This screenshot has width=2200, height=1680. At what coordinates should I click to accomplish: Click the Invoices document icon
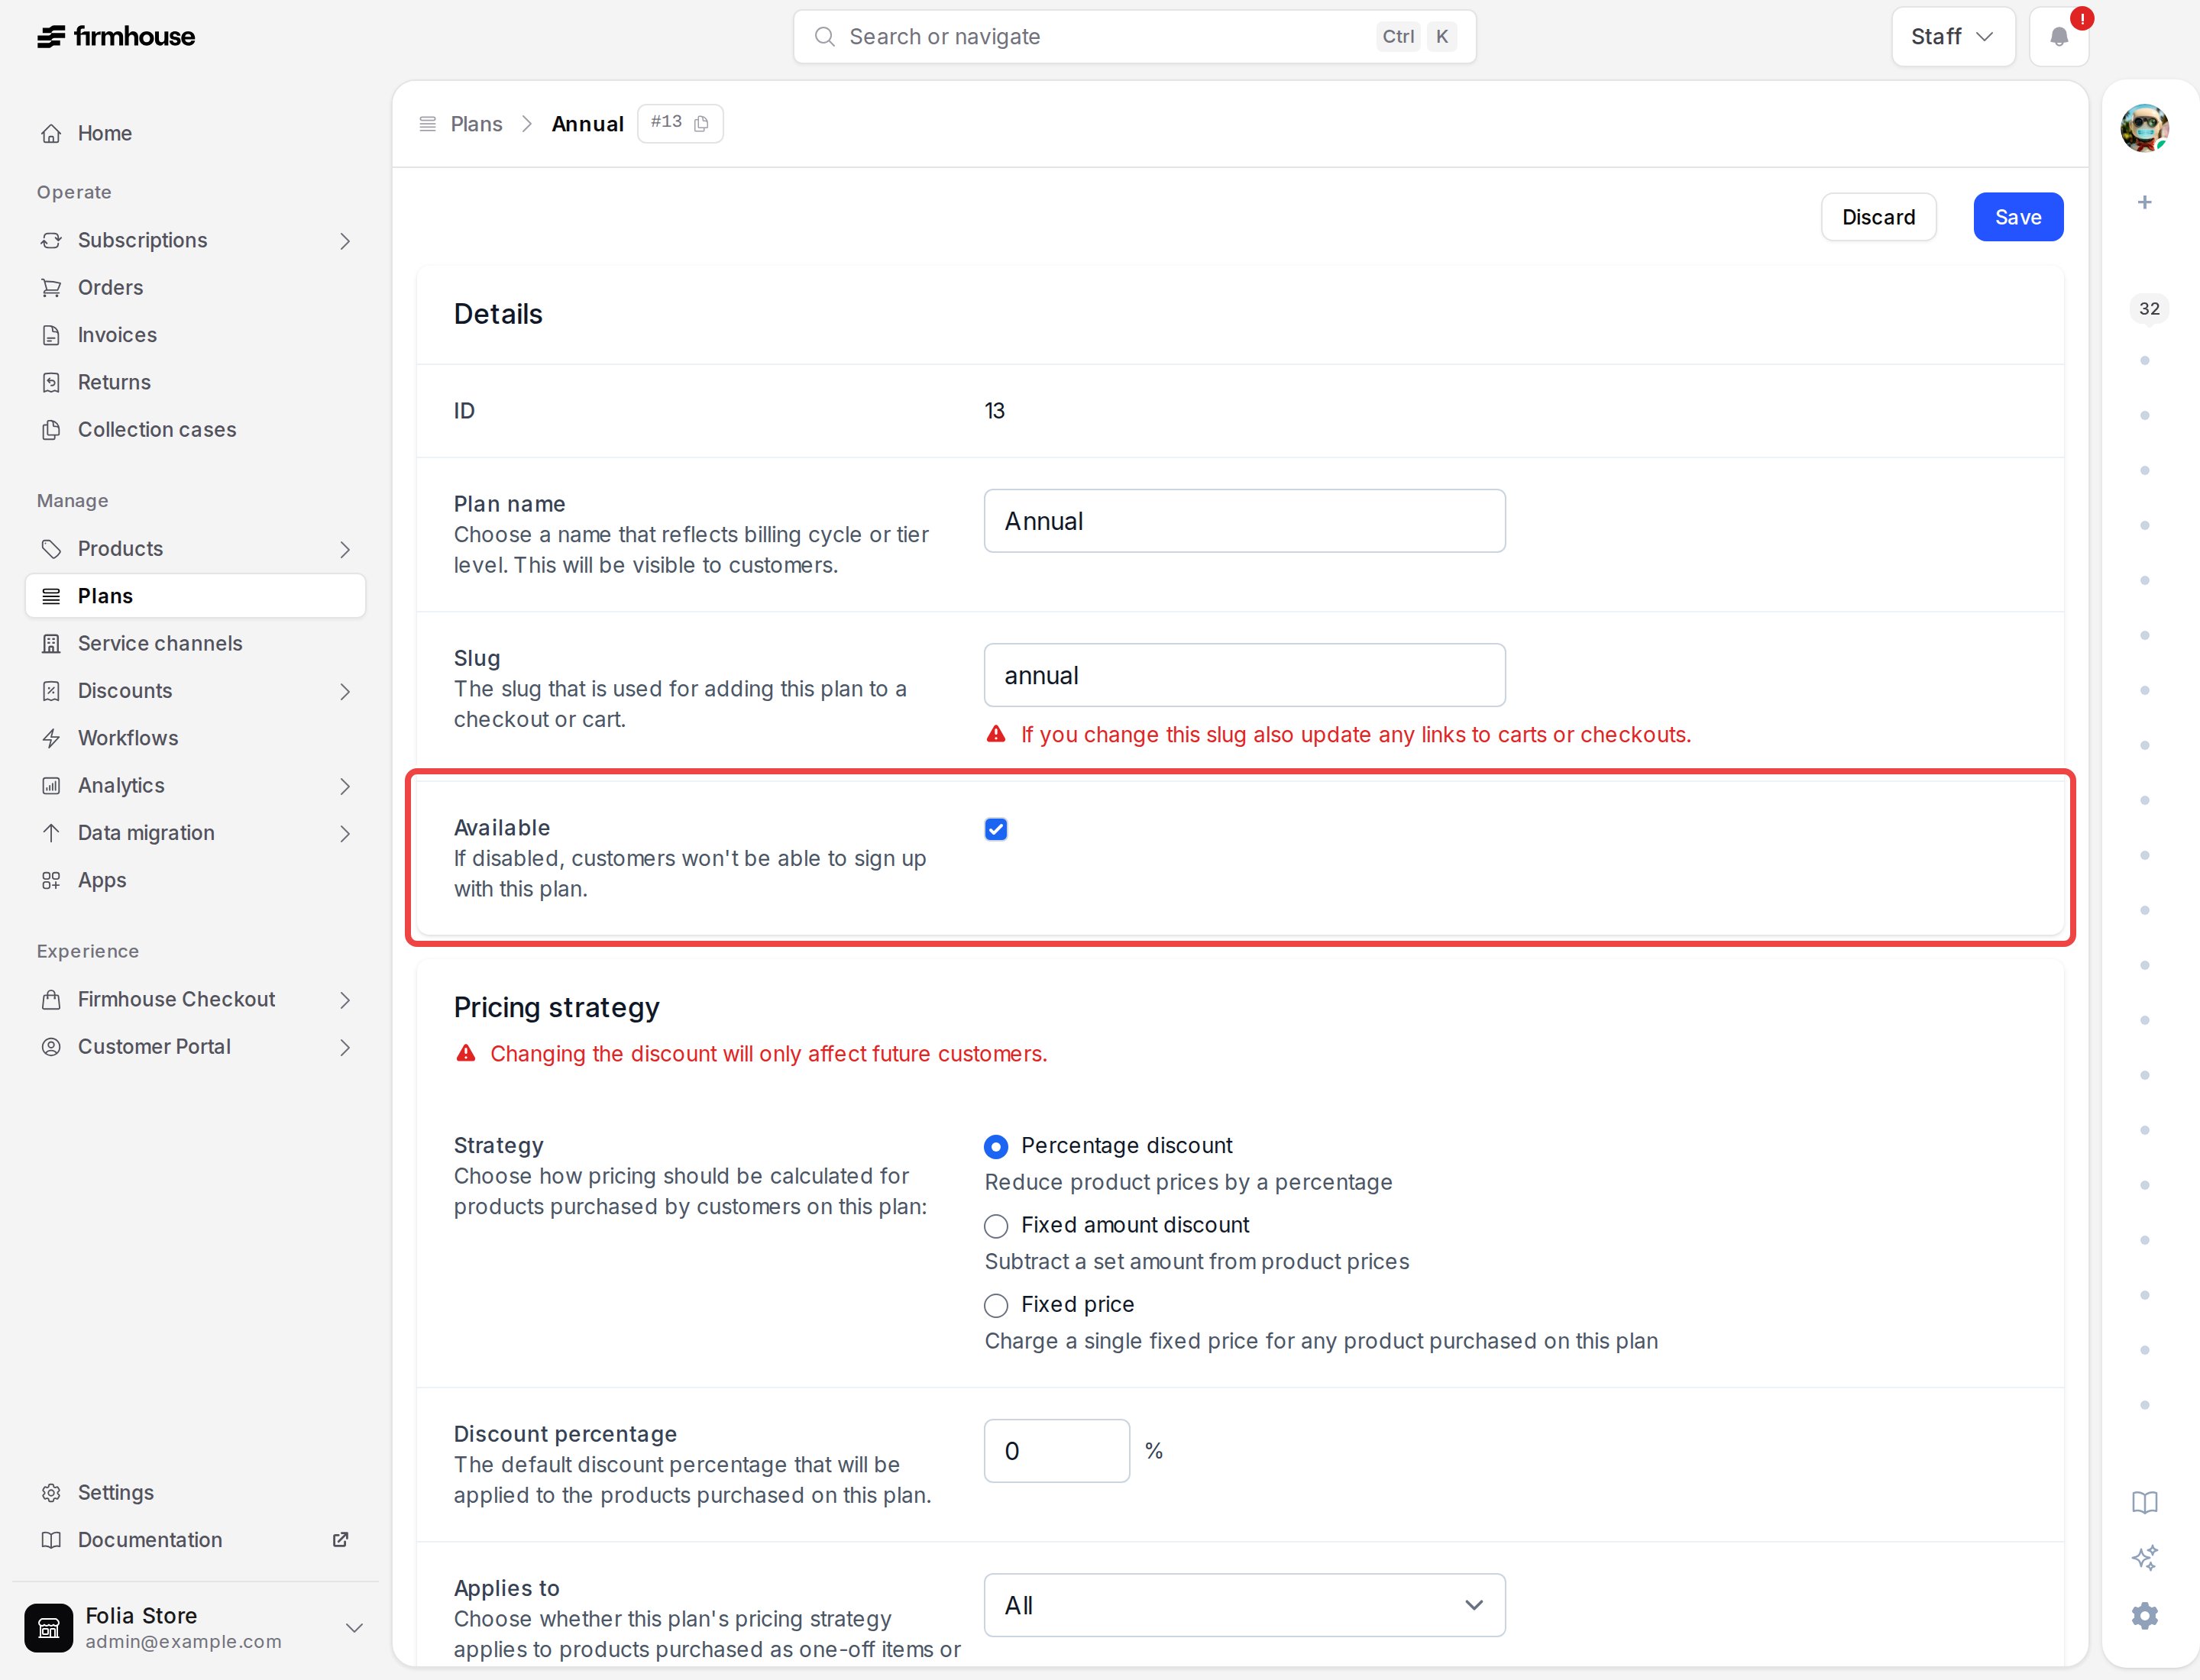(51, 335)
